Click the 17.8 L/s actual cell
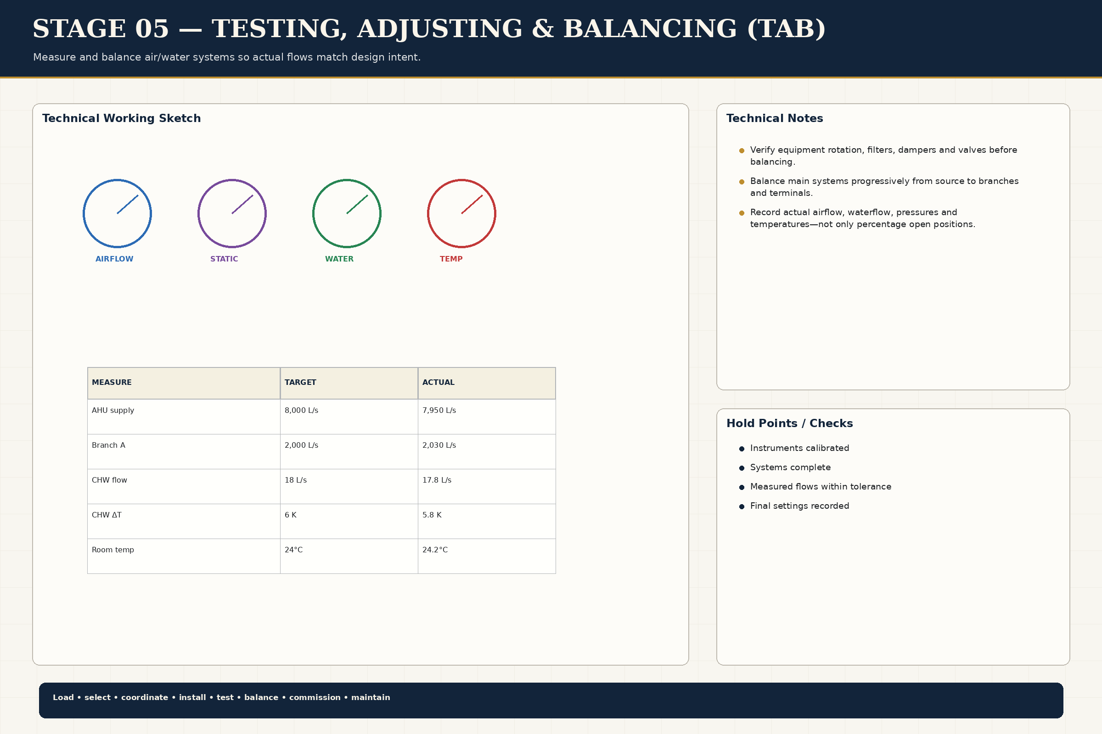The image size is (1102, 734). click(487, 486)
